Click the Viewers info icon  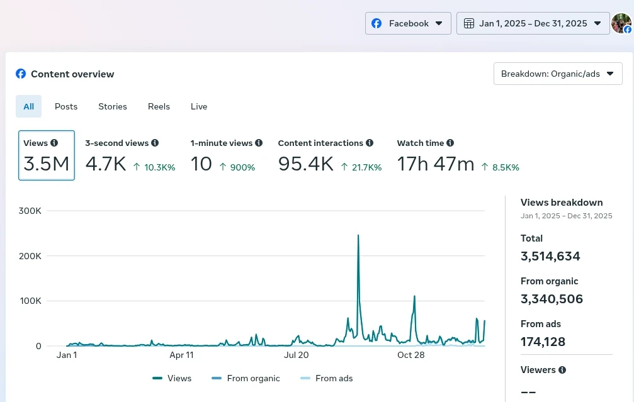[x=562, y=370]
